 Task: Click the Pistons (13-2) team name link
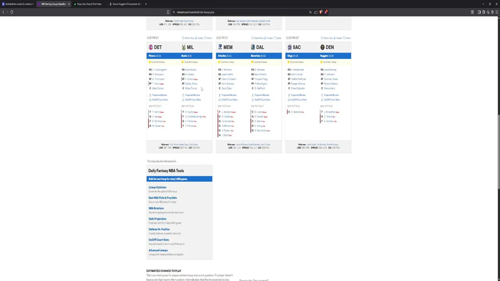[x=155, y=56]
